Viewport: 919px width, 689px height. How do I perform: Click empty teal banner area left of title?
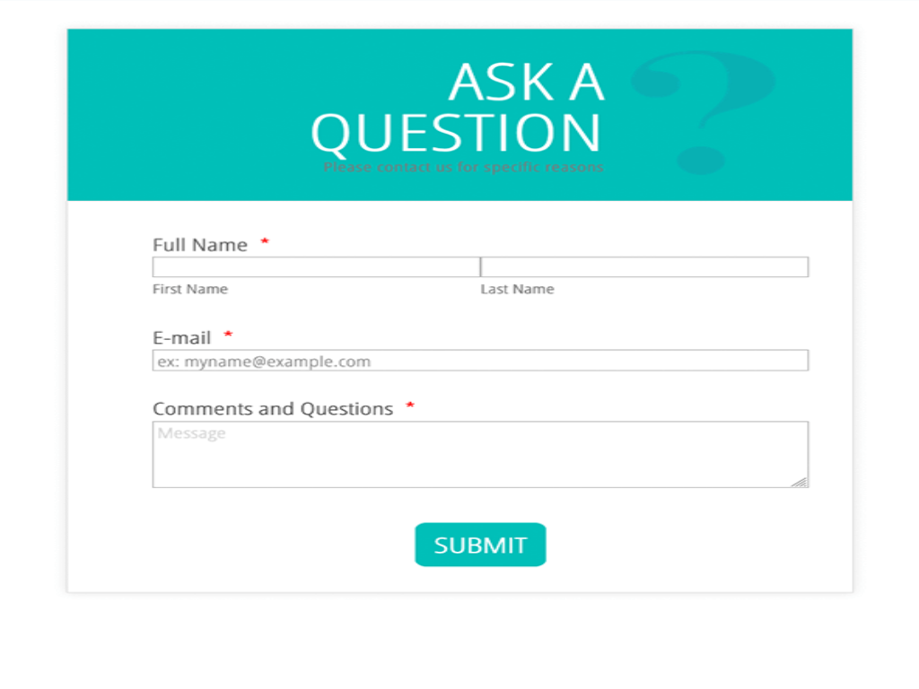coord(179,115)
